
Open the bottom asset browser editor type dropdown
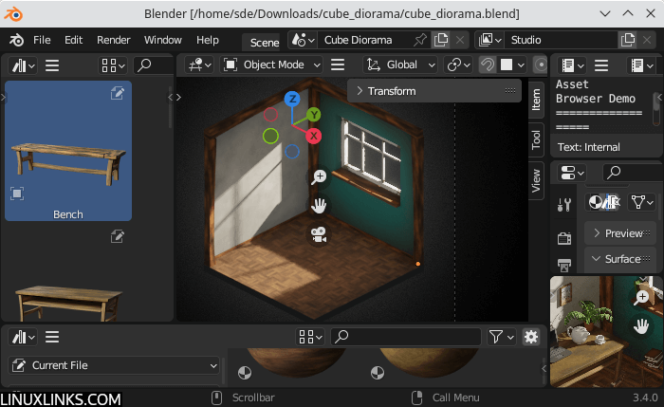23,337
